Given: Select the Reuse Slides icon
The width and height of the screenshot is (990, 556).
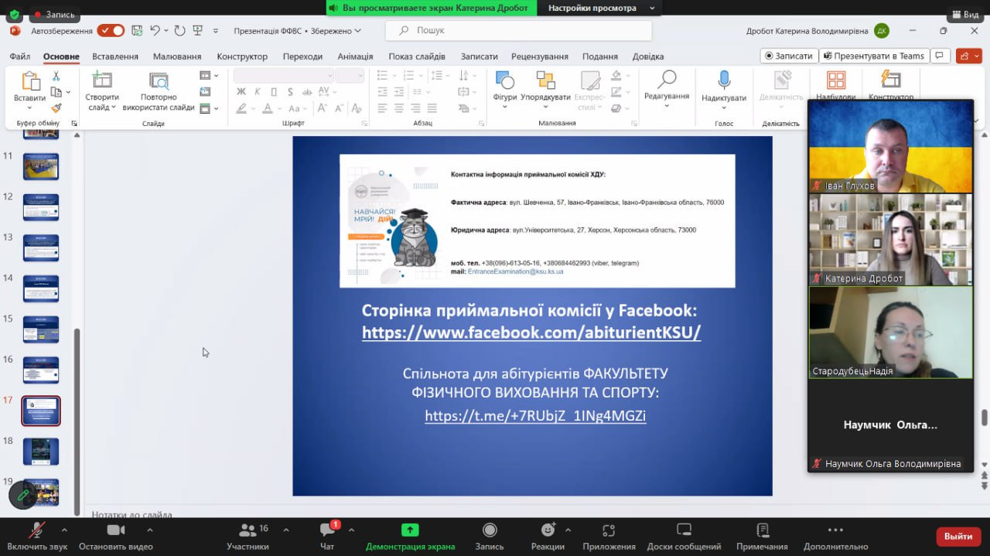Looking at the screenshot, I should (159, 80).
